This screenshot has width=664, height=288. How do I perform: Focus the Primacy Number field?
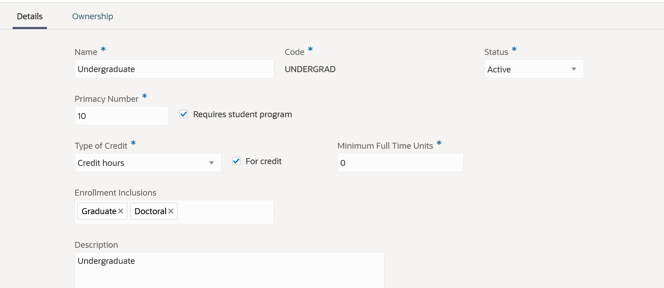[x=121, y=116]
